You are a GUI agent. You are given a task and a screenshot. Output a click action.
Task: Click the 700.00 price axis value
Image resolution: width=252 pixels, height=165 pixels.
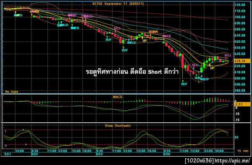[240, 17]
